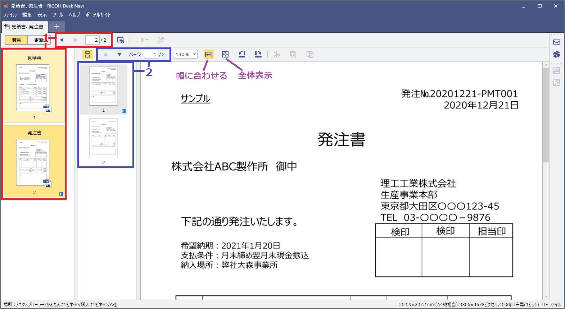Toggle the page thumbnail list view icon

tap(87, 54)
